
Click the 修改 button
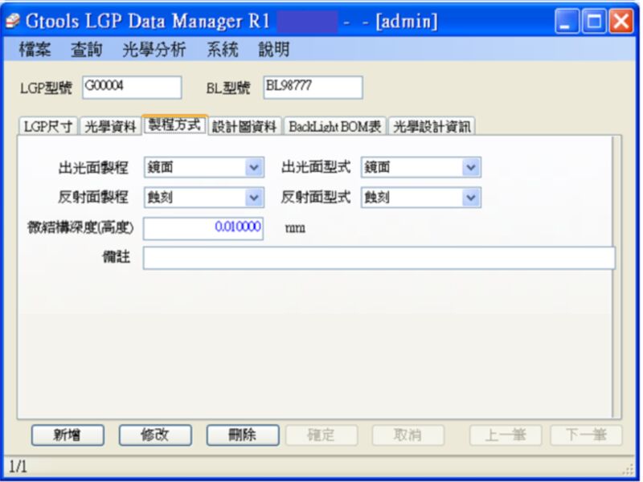point(155,435)
